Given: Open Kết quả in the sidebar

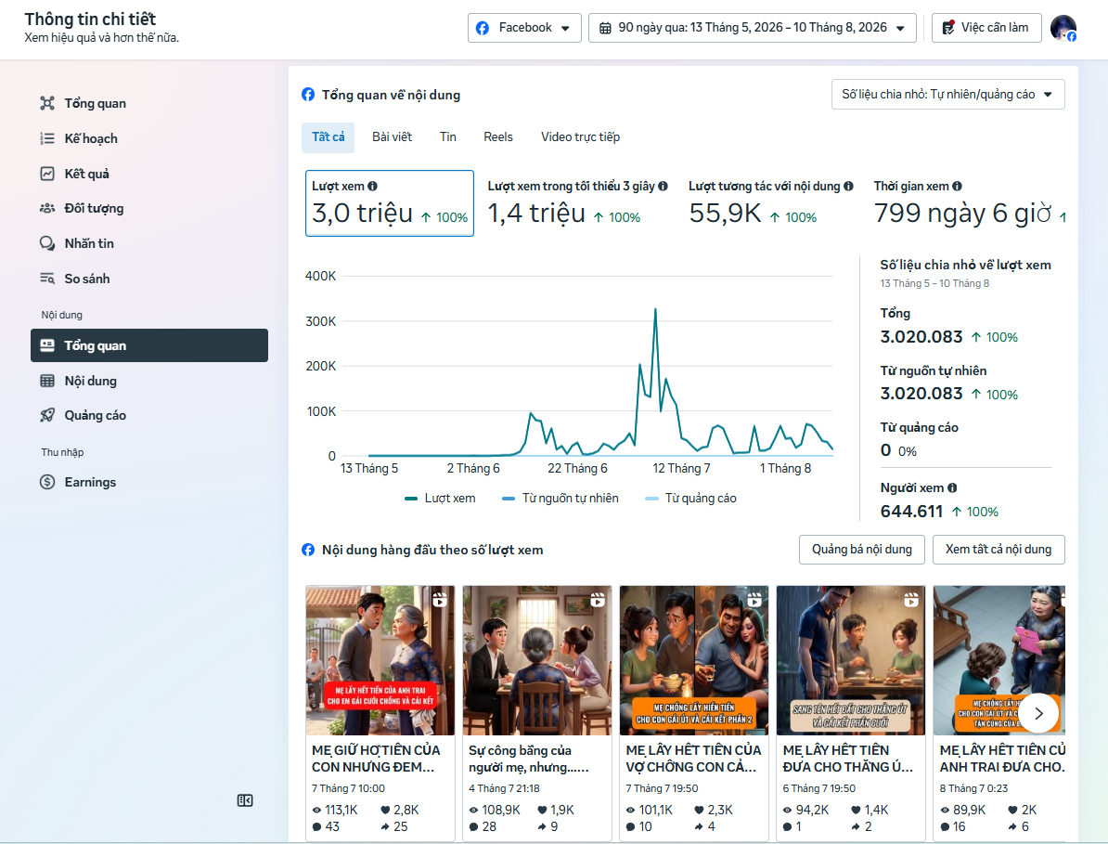Looking at the screenshot, I should [149, 174].
